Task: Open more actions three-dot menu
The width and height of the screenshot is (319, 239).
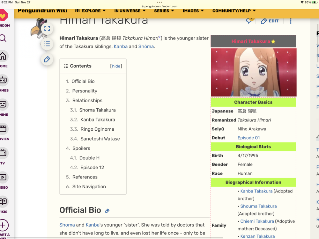Action: tap(291, 21)
